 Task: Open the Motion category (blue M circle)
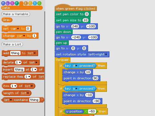tap(3, 3)
